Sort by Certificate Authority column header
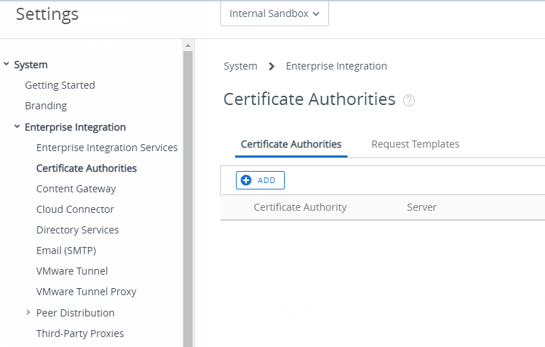The image size is (545, 347). [x=300, y=207]
